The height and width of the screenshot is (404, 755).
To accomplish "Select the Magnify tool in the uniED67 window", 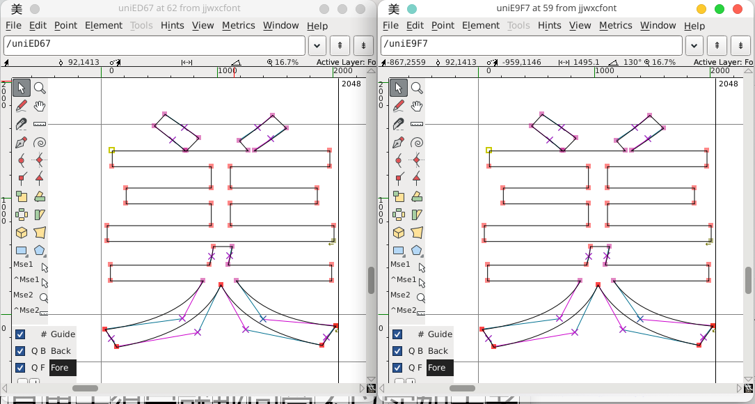I will coord(40,88).
